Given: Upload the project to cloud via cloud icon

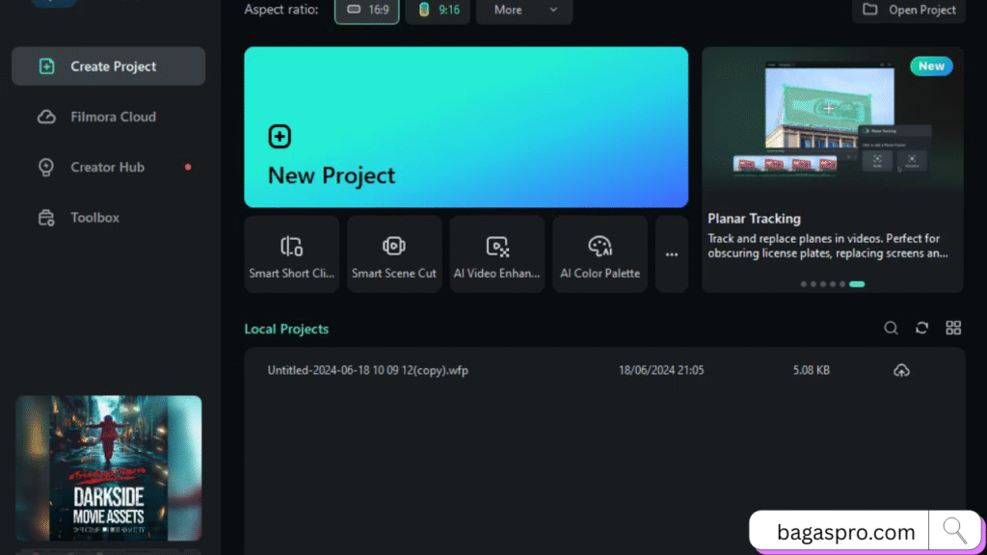Looking at the screenshot, I should (901, 370).
